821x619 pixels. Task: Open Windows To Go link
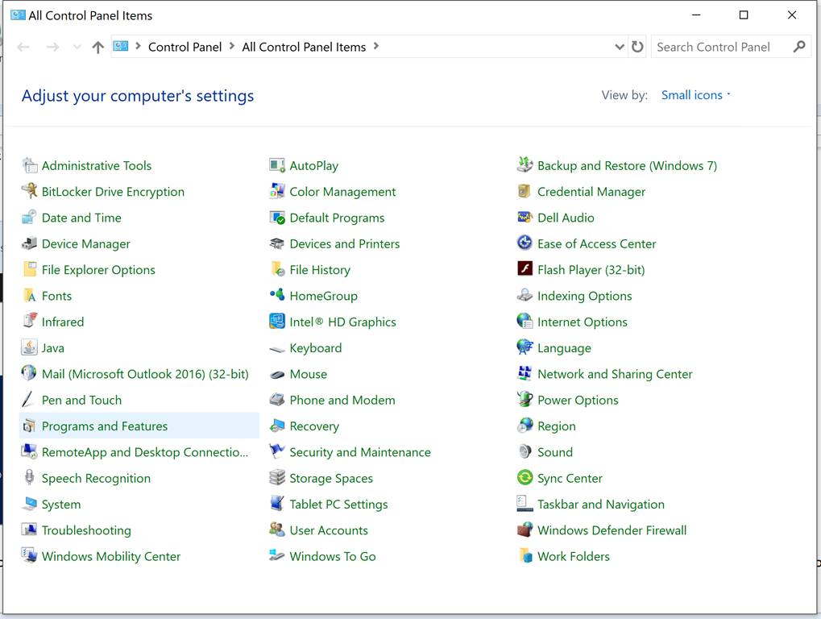[x=333, y=556]
